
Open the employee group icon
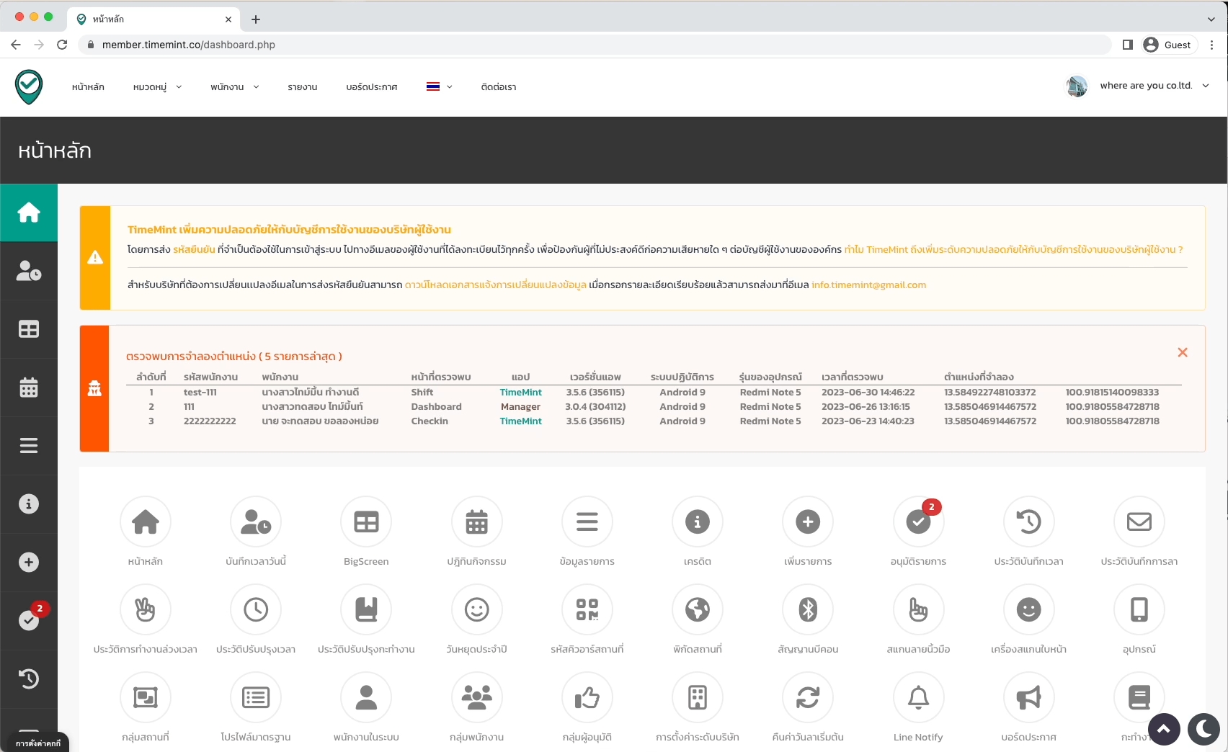[x=476, y=698]
